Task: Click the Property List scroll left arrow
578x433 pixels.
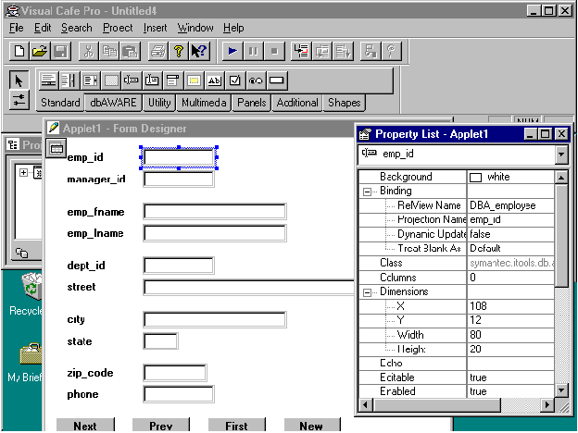Action: (x=366, y=405)
